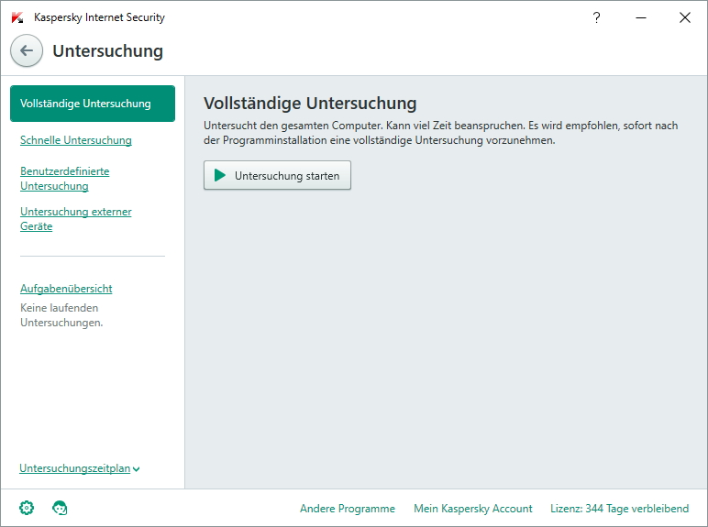Image resolution: width=708 pixels, height=527 pixels.
Task: Minimize the Kaspersky window
Action: 641,17
